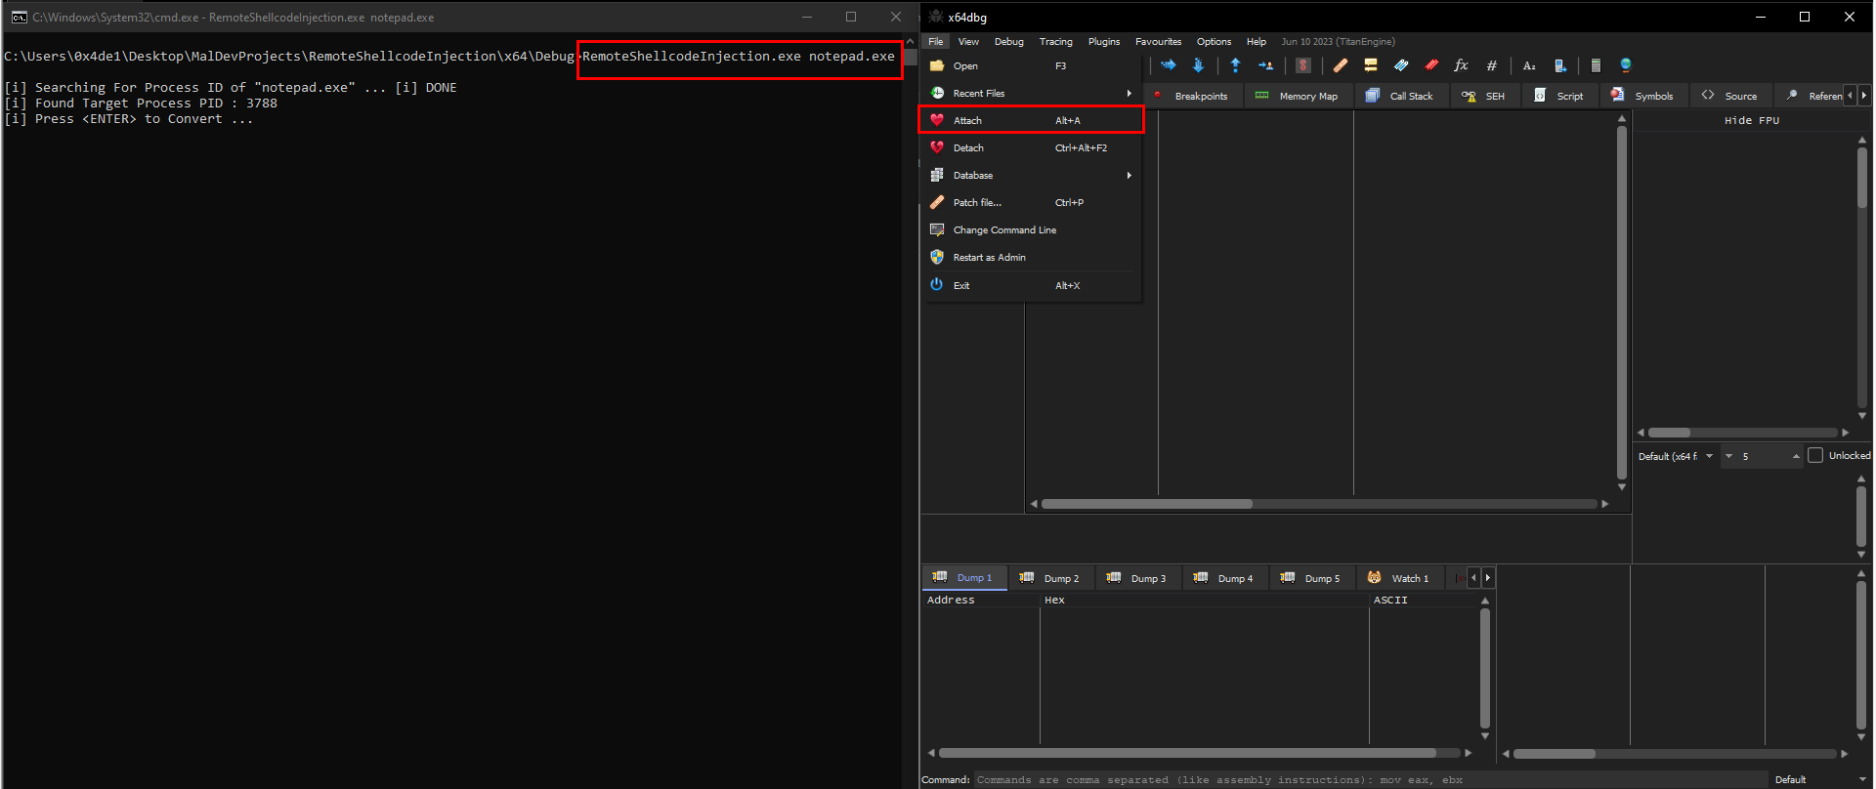Screen dimensions: 1876x789
Task: Choose Restart as Admin menu item
Action: (x=1031, y=257)
